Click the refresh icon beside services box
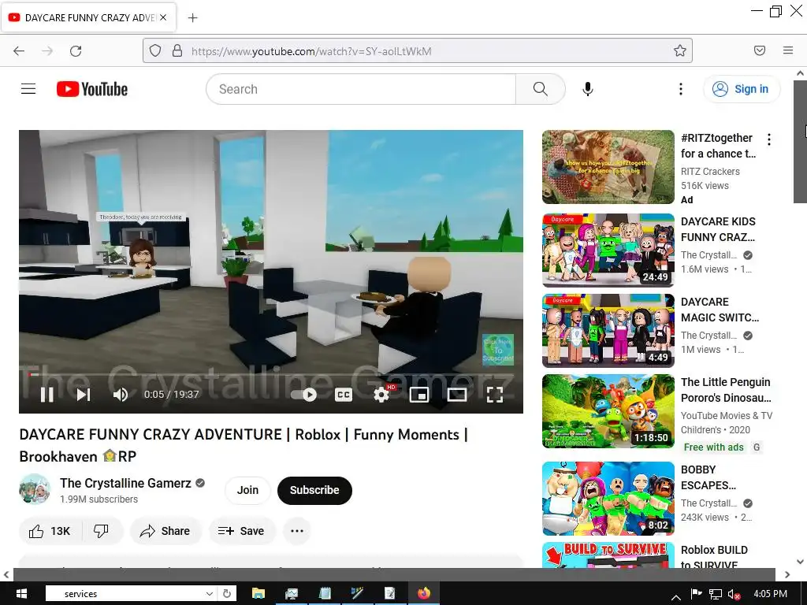 click(x=227, y=594)
